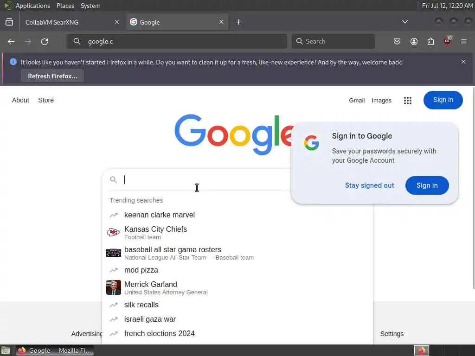Open the Places menu
The height and width of the screenshot is (356, 475).
65,6
